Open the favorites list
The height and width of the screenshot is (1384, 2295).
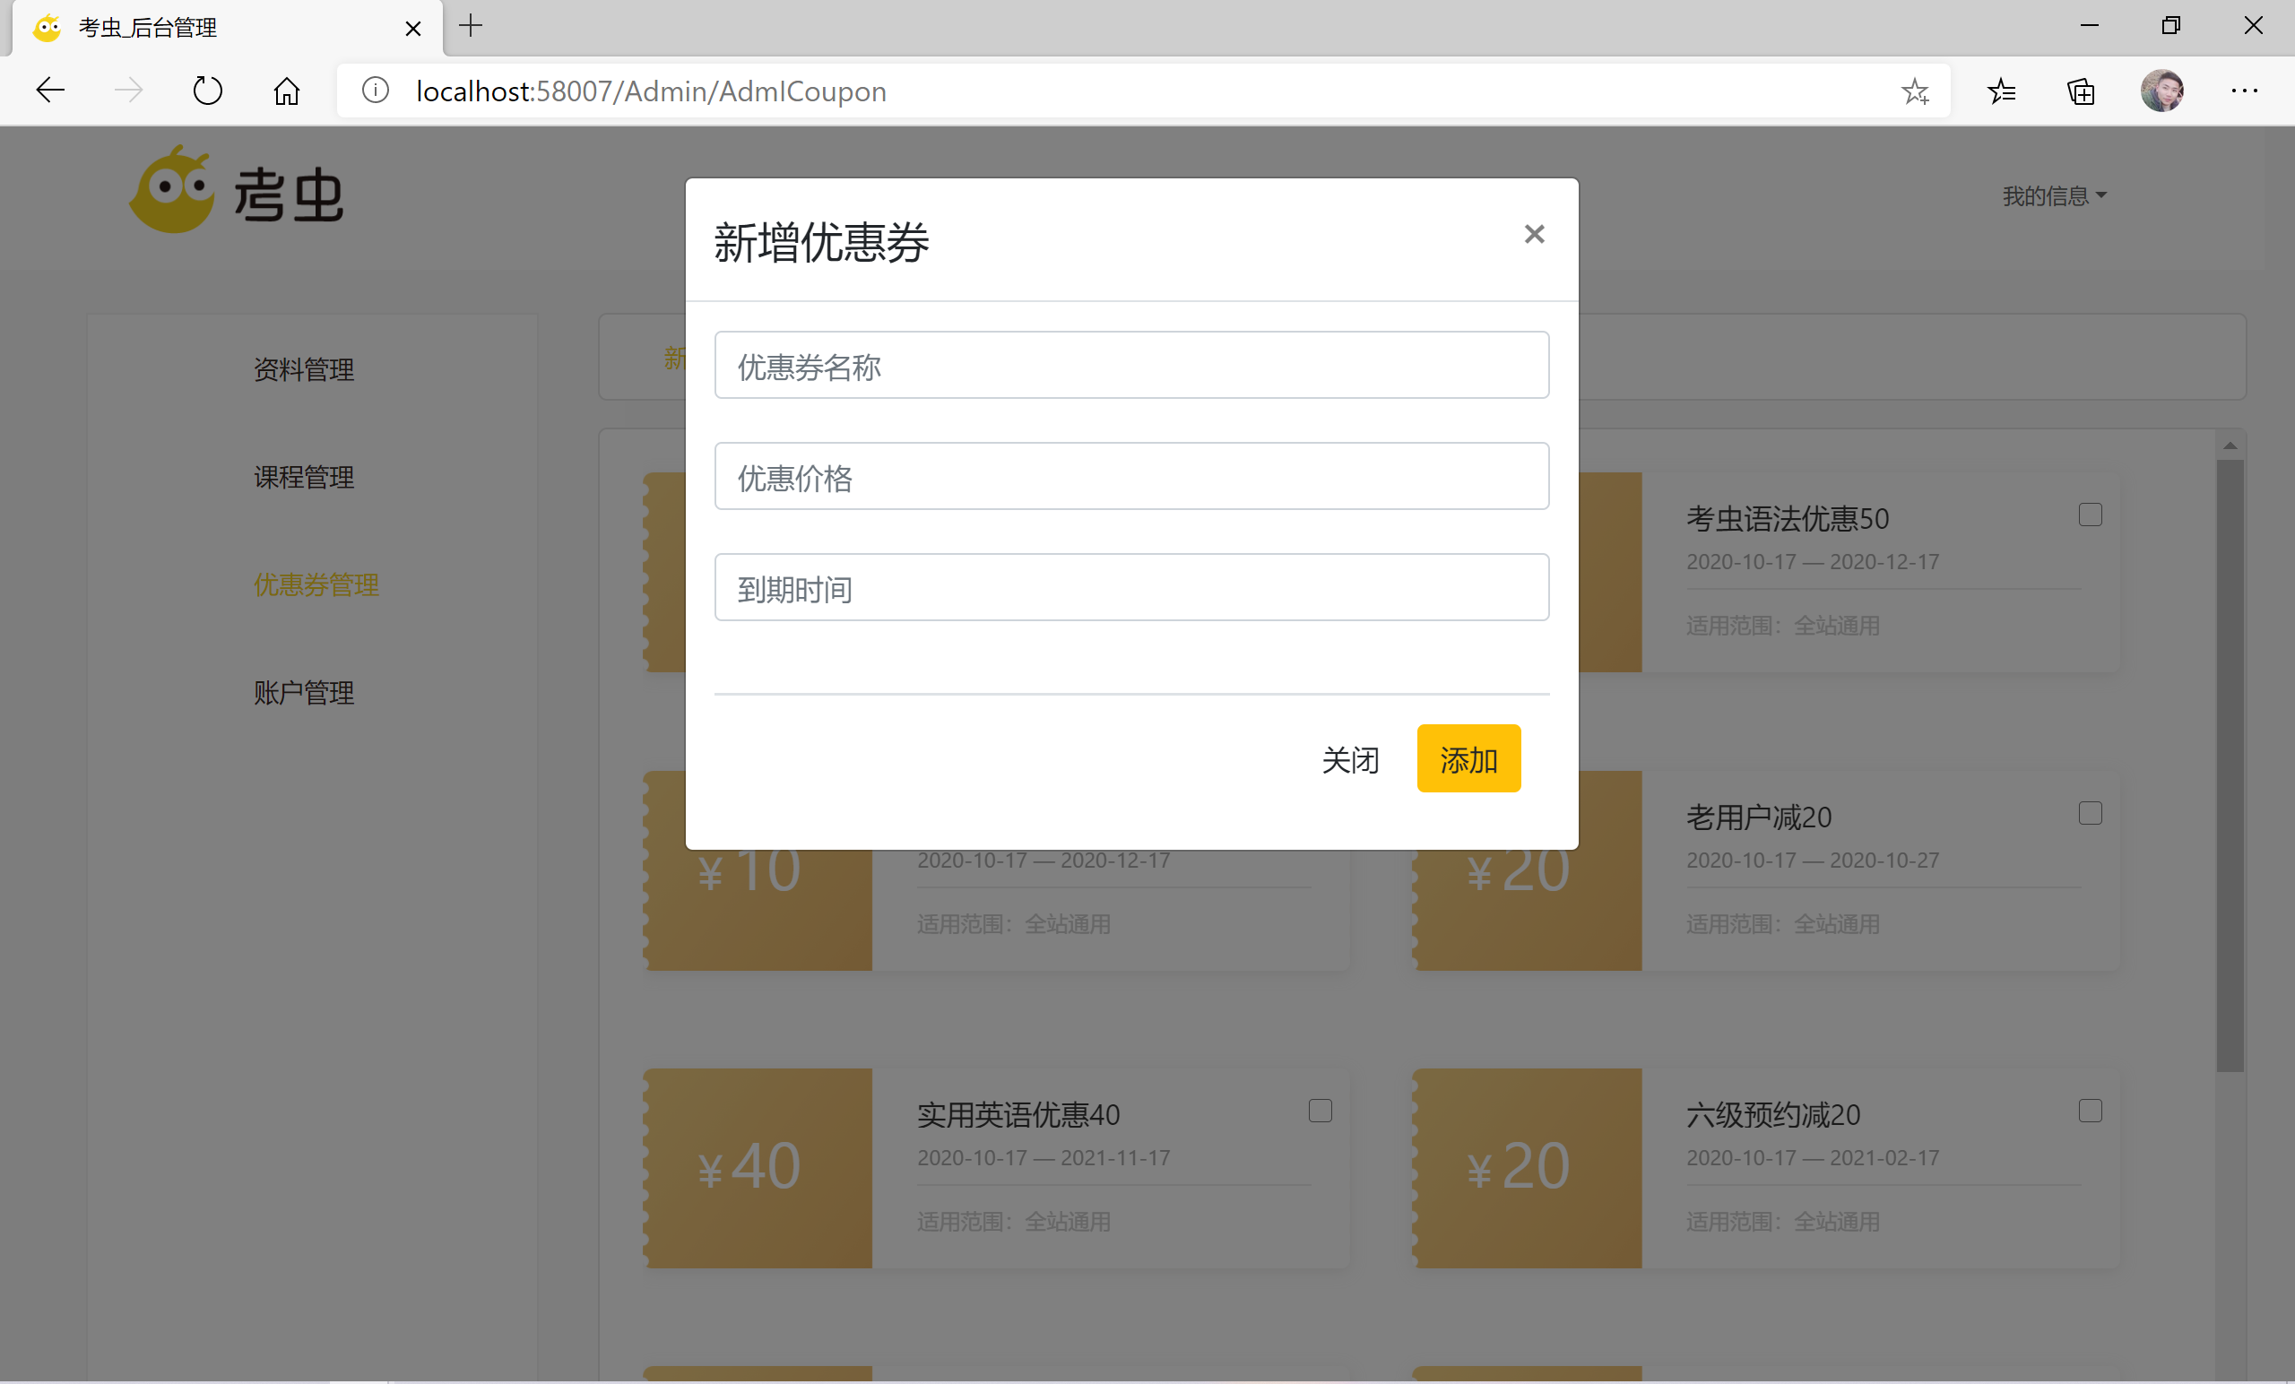pos(2001,91)
